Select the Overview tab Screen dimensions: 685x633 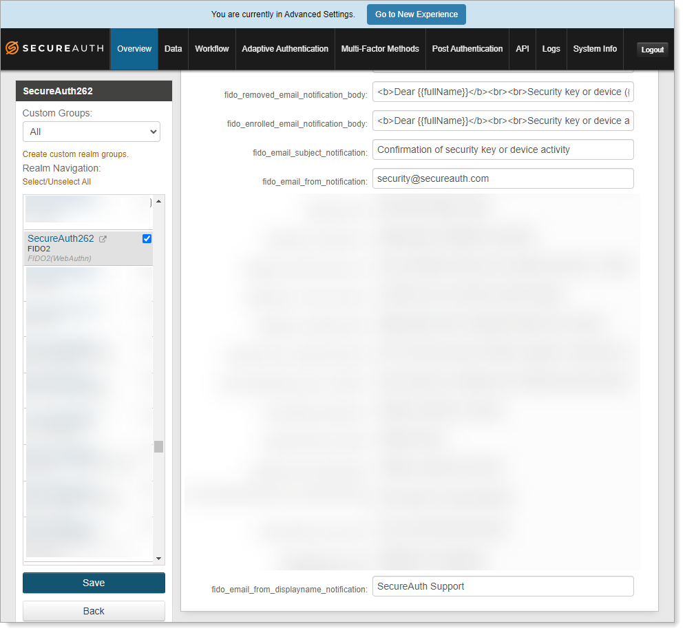click(134, 48)
